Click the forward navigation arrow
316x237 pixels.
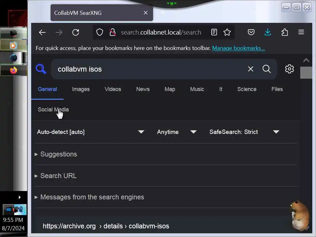[x=59, y=32]
